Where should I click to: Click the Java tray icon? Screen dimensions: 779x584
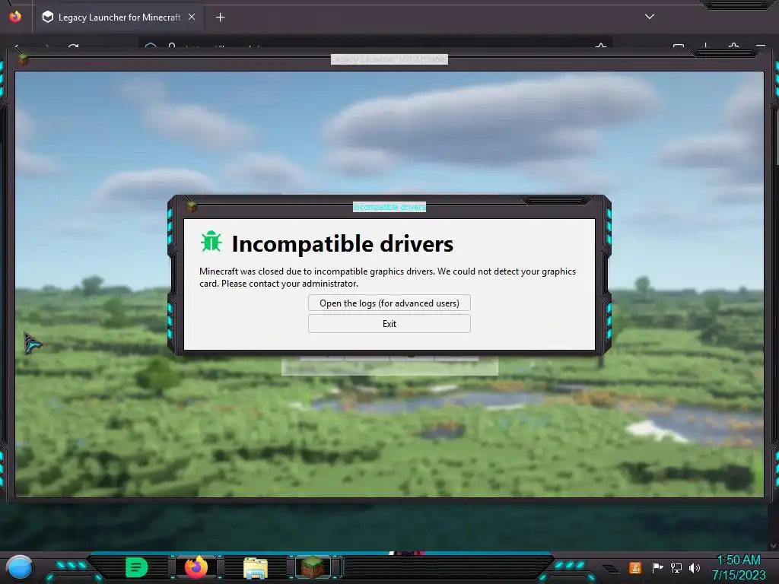click(x=635, y=567)
